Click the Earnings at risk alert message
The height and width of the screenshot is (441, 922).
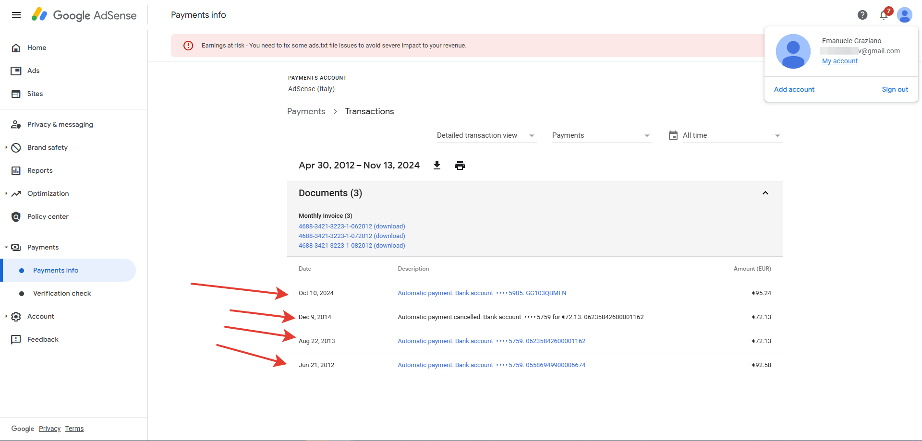pos(334,46)
